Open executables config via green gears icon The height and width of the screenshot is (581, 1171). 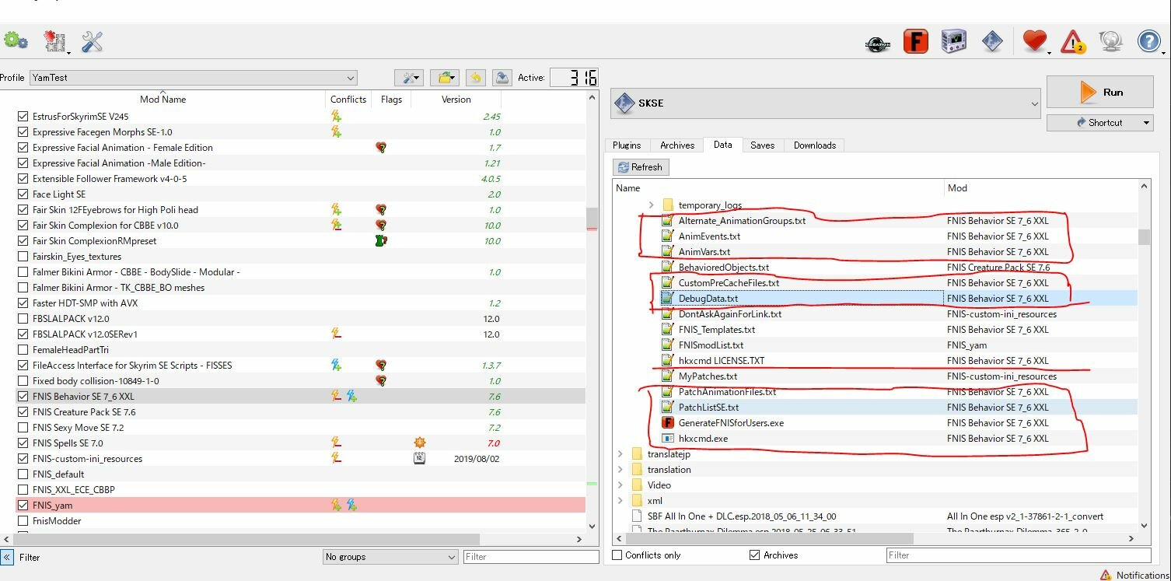[x=16, y=41]
